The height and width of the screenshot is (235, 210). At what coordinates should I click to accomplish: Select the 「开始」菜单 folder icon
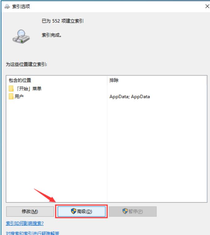pyautogui.click(x=11, y=89)
